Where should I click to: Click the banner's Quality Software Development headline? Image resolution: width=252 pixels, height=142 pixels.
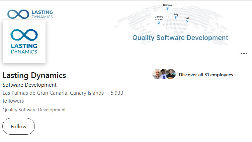point(180,38)
